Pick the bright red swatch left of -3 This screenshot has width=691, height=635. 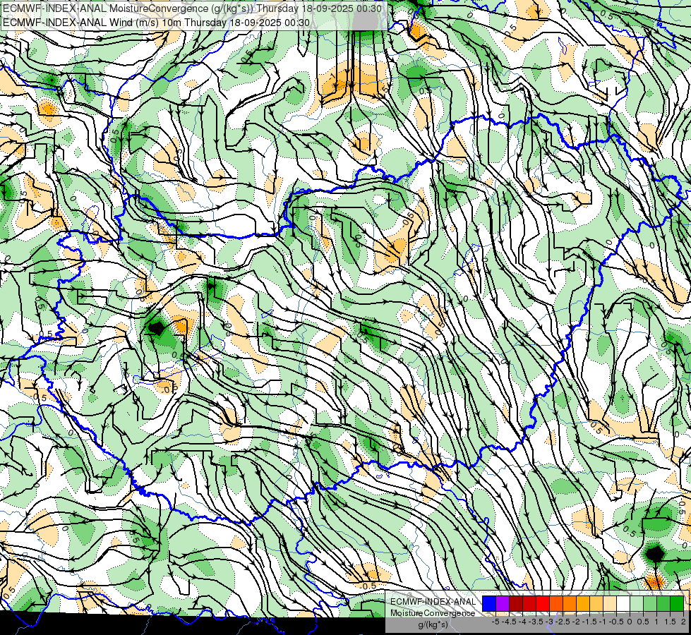543,603
